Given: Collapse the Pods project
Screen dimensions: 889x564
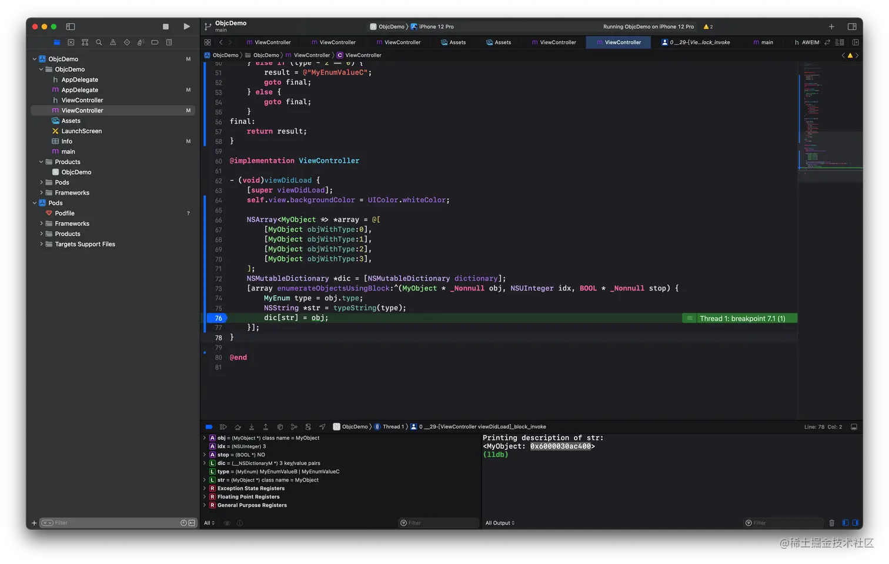Looking at the screenshot, I should point(34,203).
